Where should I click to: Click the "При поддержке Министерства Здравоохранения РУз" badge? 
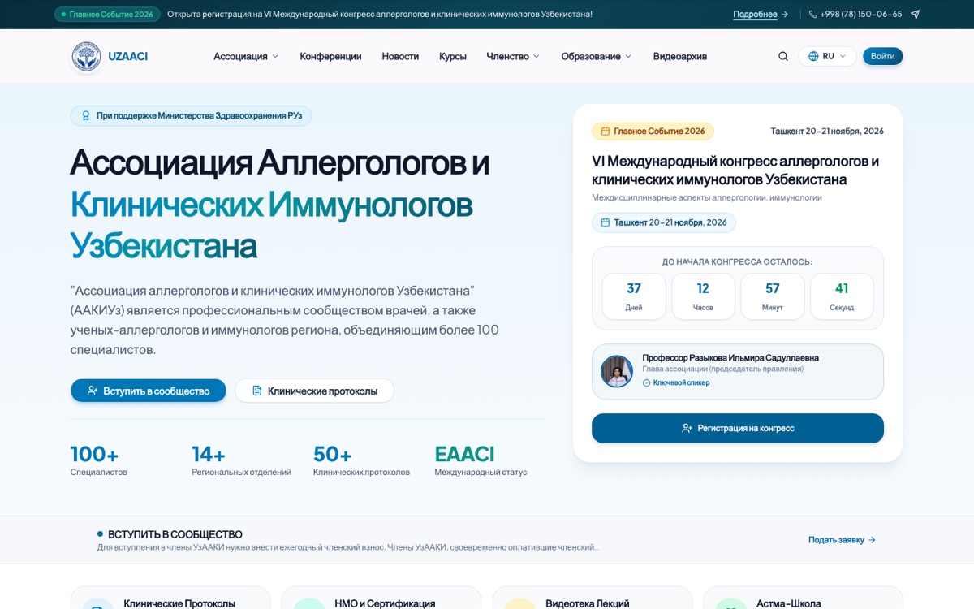tap(191, 116)
